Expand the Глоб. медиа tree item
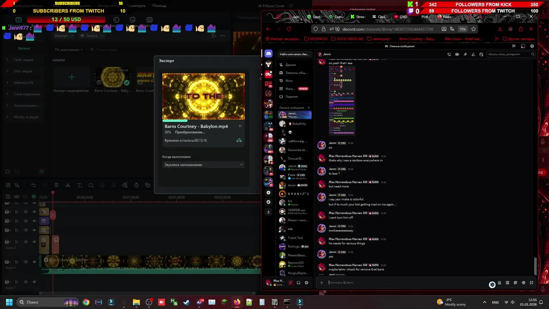 [x=7, y=60]
